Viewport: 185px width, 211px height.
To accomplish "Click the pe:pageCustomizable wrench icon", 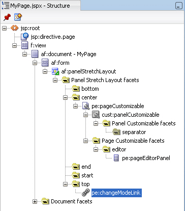I will click(86, 106).
